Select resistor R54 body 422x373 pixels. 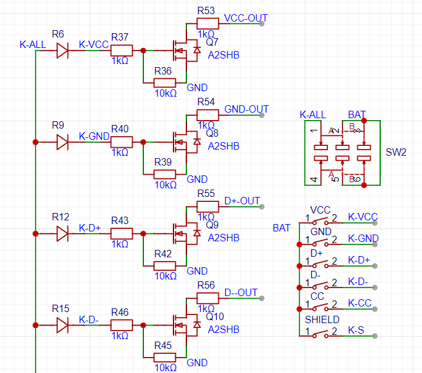pos(208,115)
